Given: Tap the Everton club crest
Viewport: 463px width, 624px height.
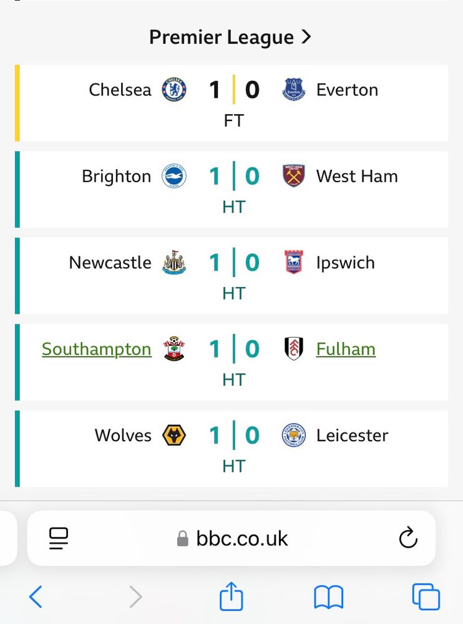Looking at the screenshot, I should coord(294,90).
